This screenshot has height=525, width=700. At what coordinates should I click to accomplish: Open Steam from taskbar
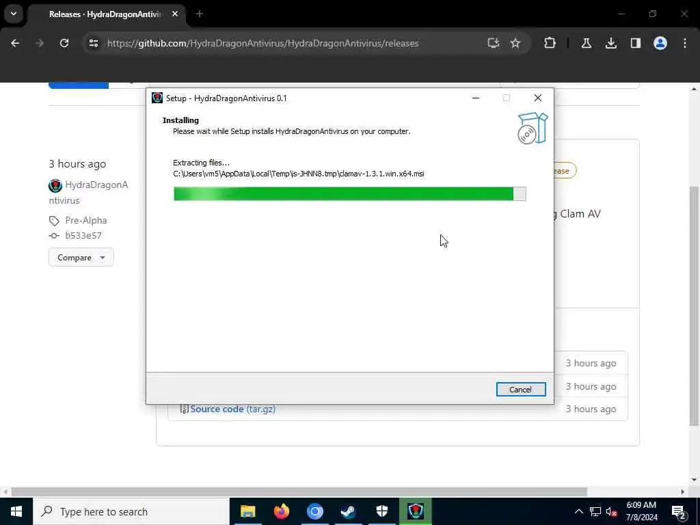tap(348, 511)
